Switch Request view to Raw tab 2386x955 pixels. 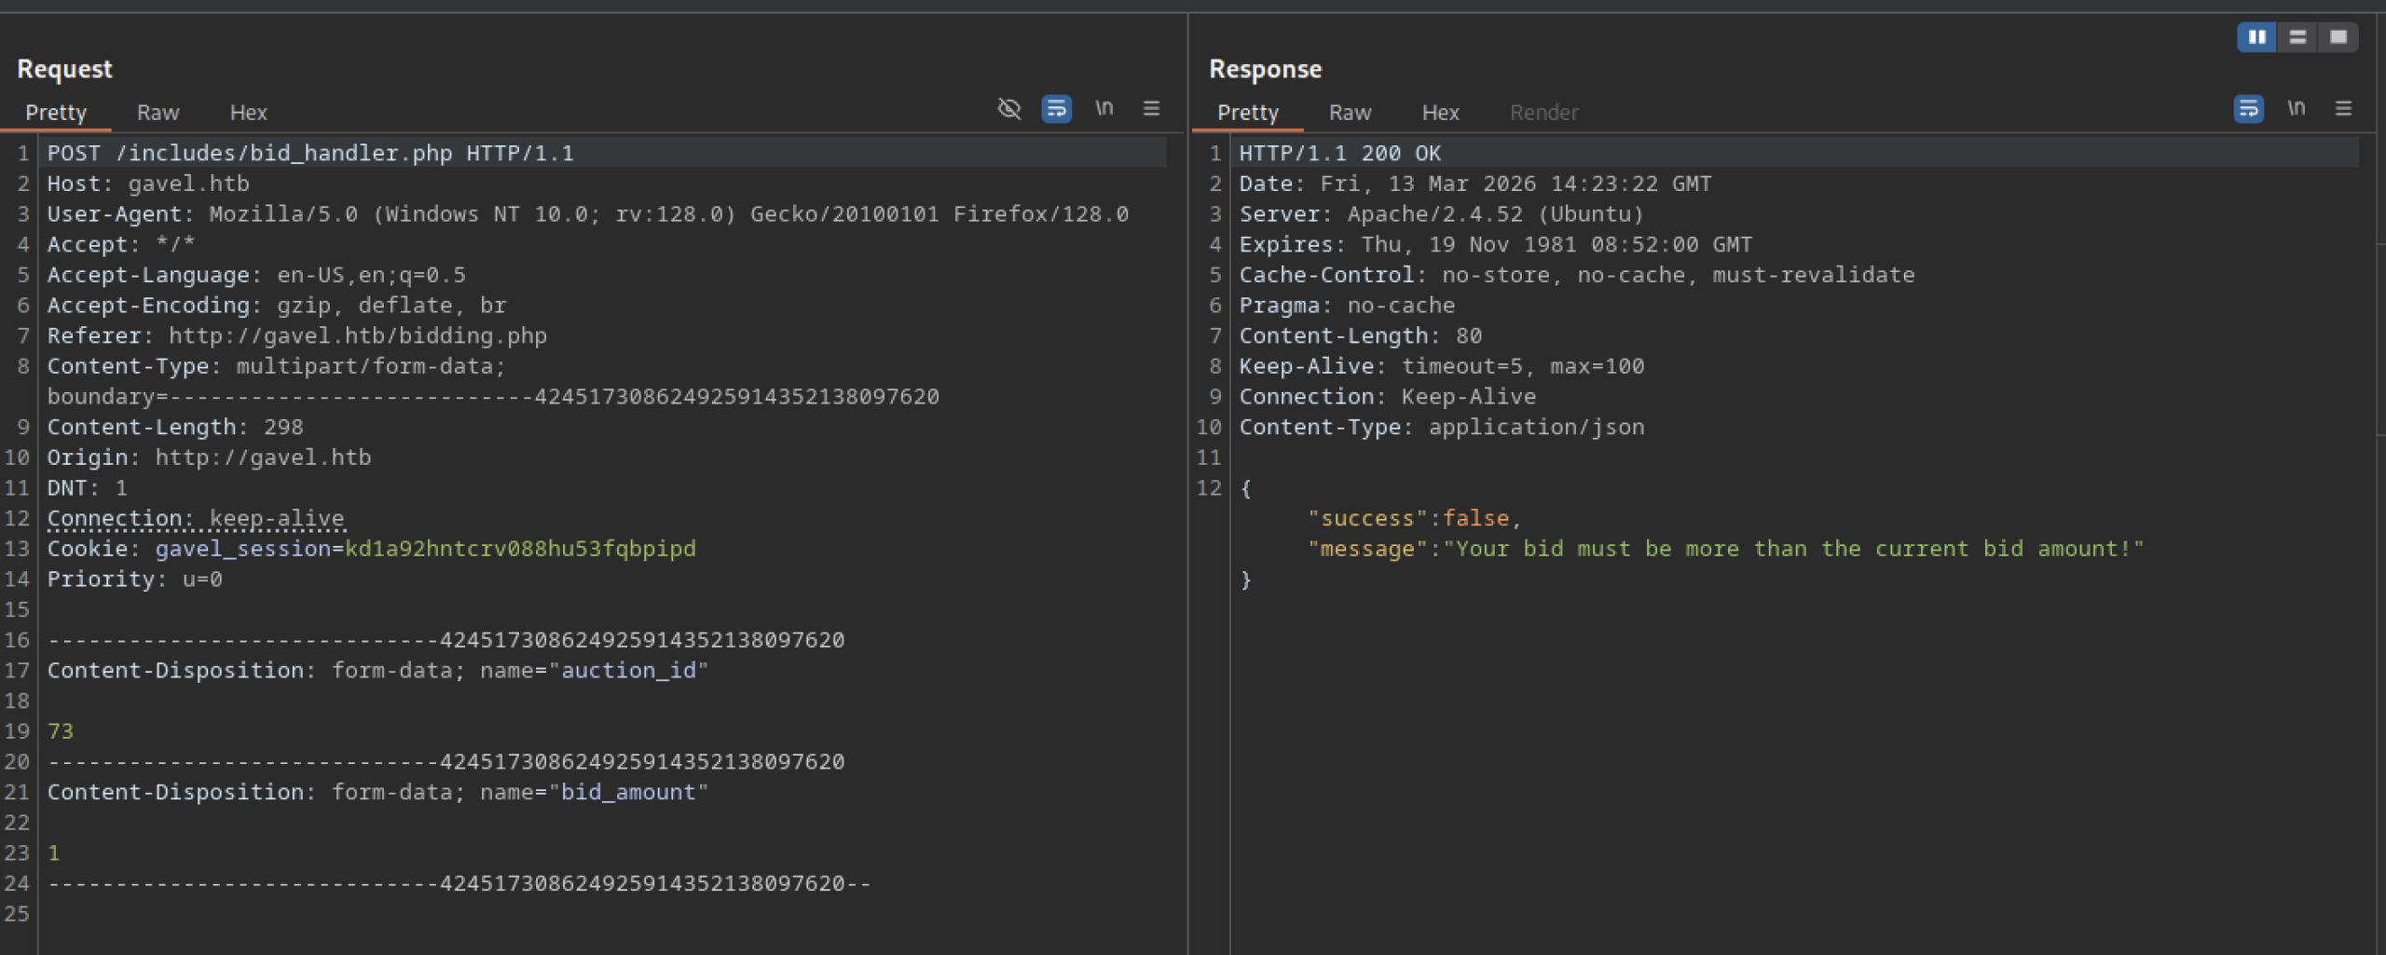click(x=158, y=113)
